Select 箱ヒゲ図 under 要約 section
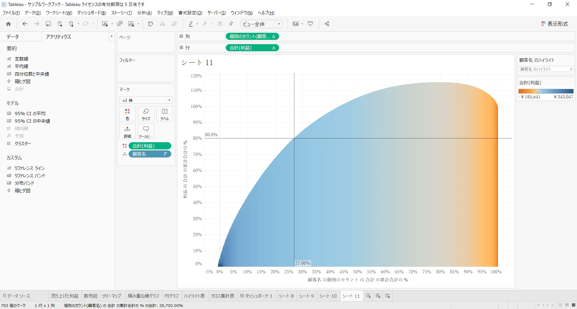Viewport: 577px width, 309px height. tap(22, 81)
